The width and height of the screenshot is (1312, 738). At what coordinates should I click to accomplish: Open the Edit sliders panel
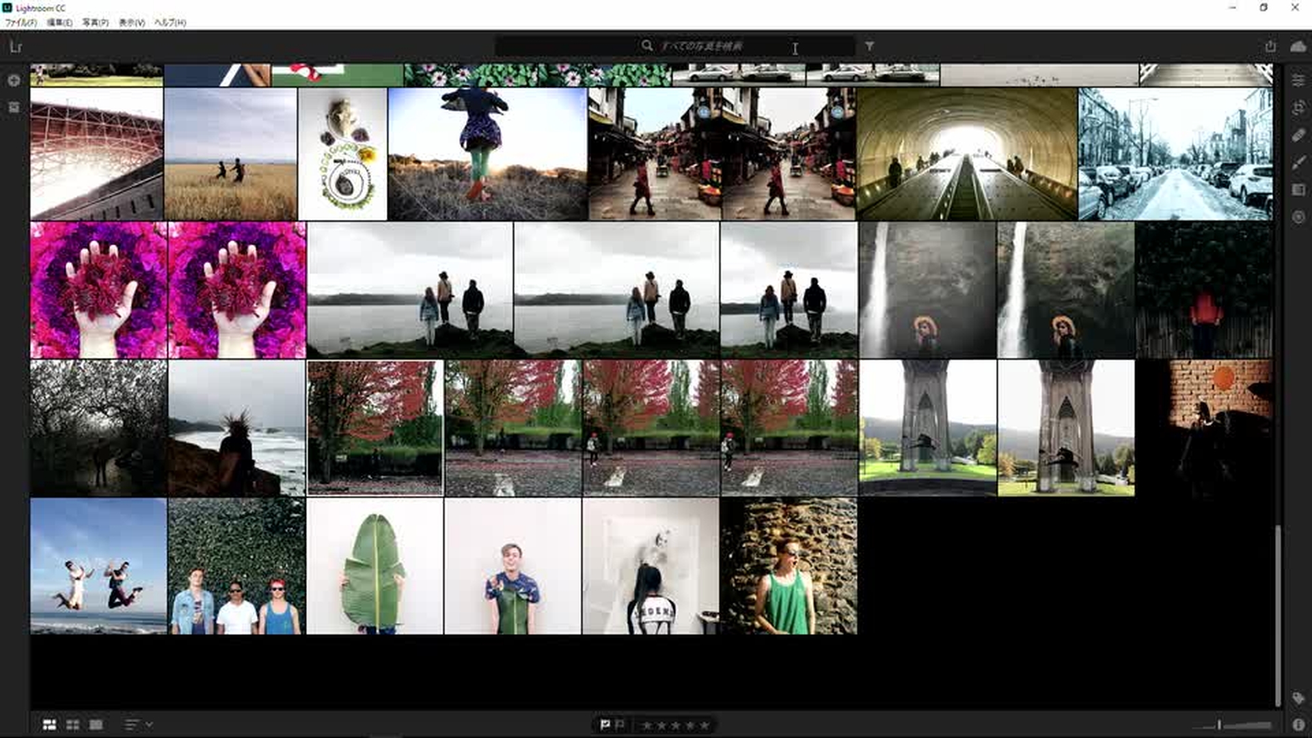point(1298,81)
